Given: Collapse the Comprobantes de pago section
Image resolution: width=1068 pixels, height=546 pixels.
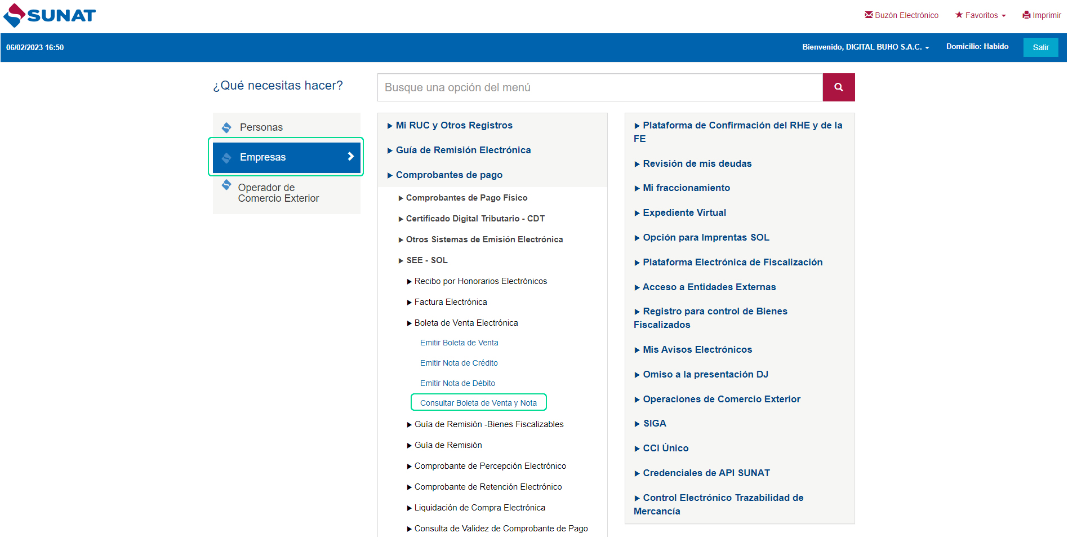Looking at the screenshot, I should pos(448,175).
